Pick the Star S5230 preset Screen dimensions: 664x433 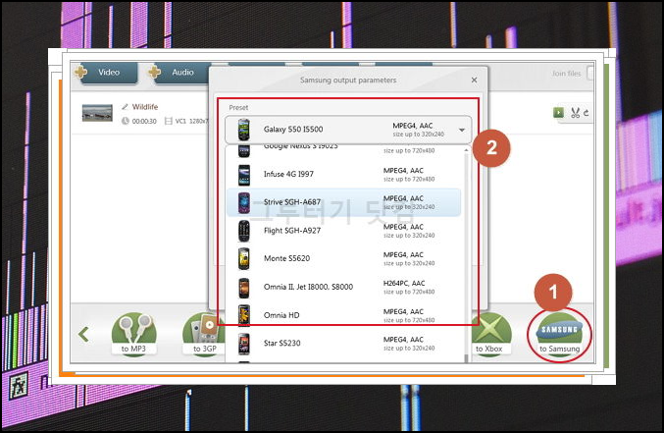[343, 343]
